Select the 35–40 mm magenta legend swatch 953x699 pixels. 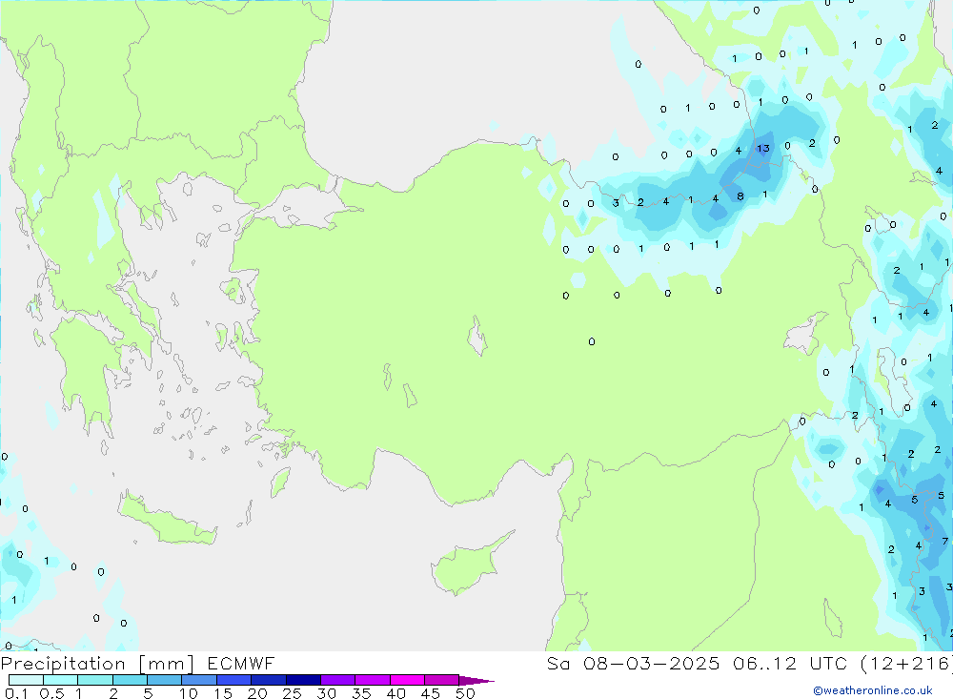pyautogui.click(x=373, y=680)
